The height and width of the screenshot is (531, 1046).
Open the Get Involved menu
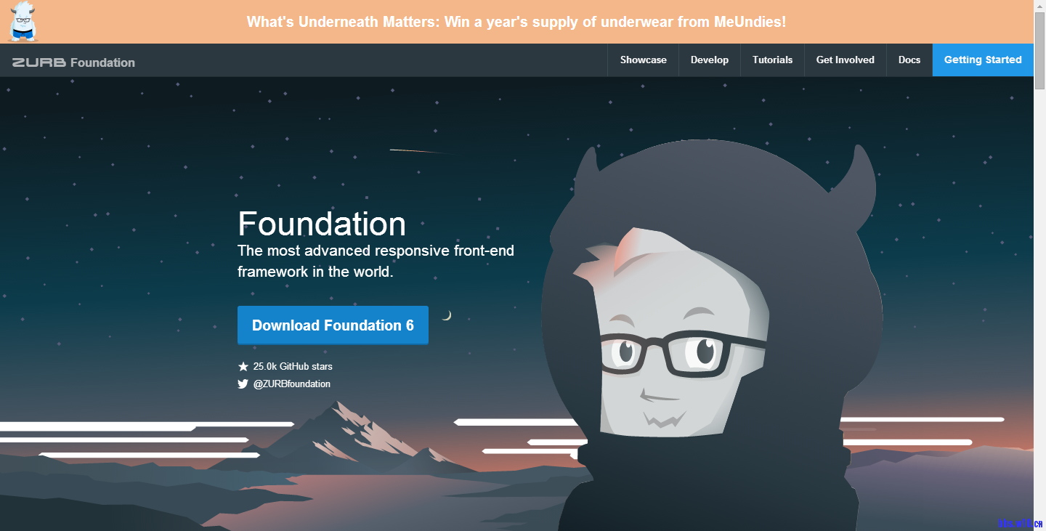pyautogui.click(x=846, y=60)
